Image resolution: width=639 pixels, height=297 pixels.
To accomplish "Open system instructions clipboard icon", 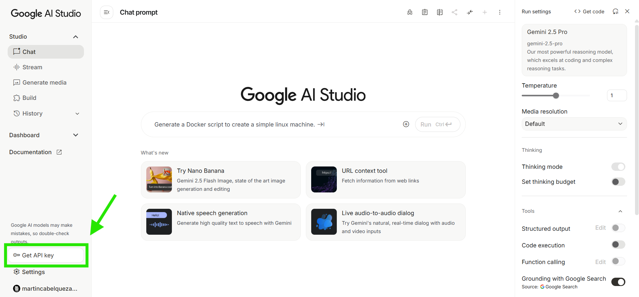I will click(x=425, y=12).
